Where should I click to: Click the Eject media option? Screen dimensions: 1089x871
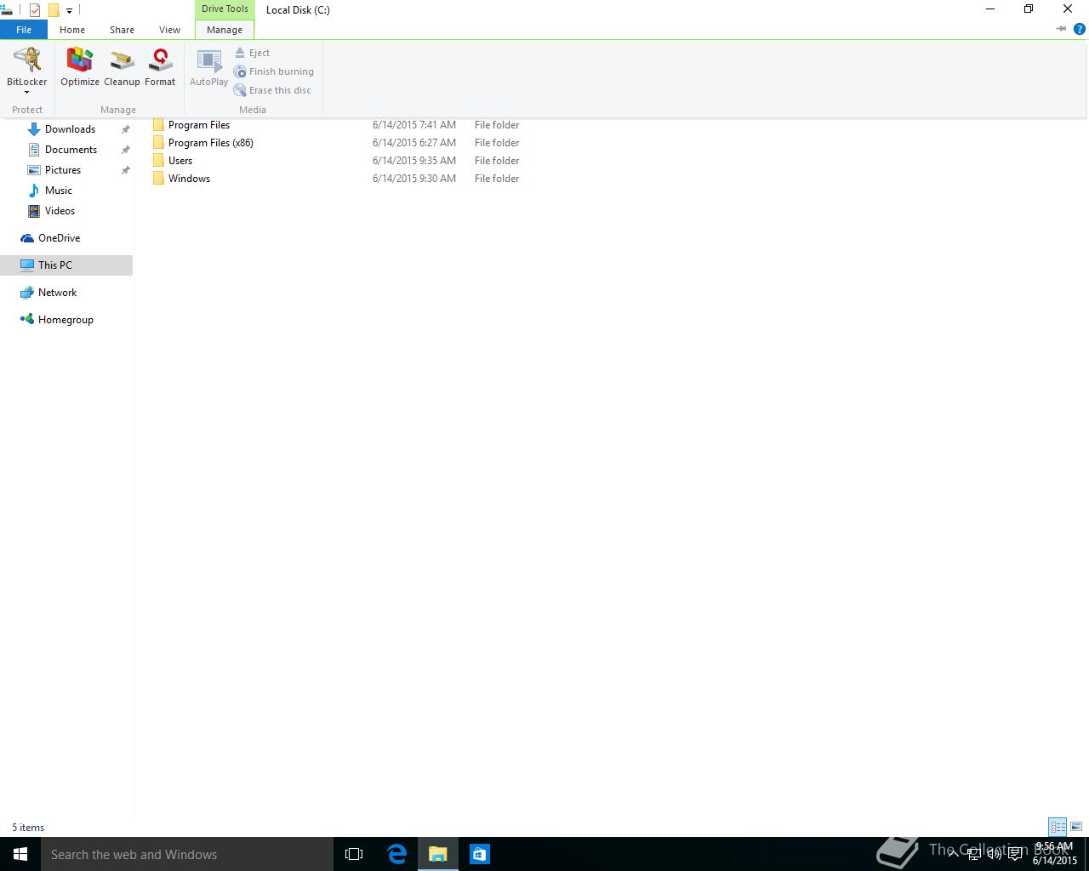coord(252,53)
